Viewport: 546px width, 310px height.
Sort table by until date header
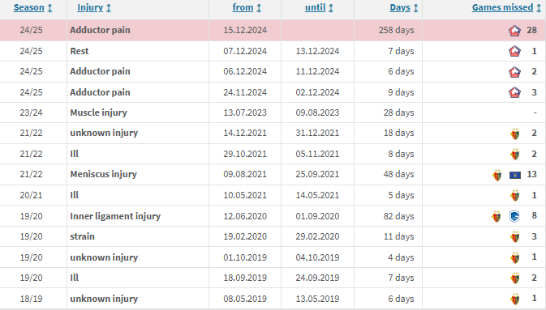pyautogui.click(x=315, y=7)
